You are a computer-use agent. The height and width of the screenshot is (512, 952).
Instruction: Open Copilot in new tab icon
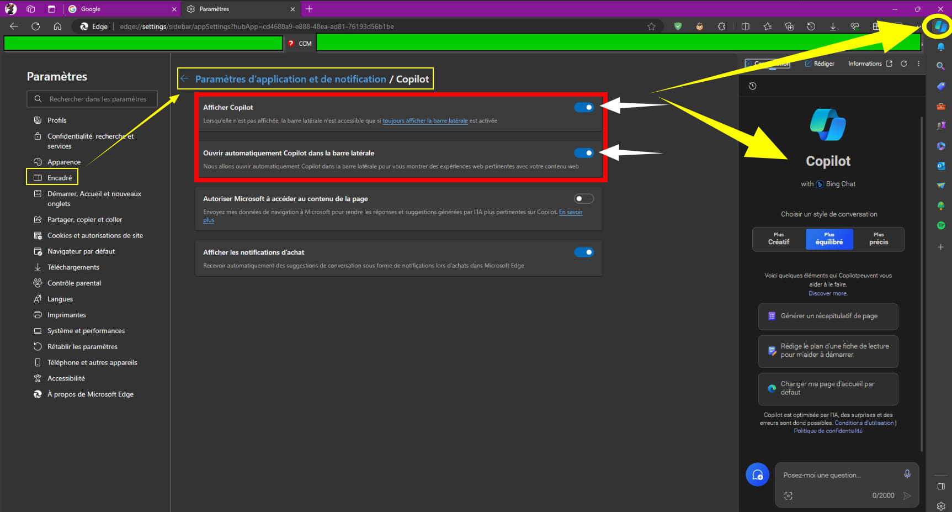coord(889,64)
